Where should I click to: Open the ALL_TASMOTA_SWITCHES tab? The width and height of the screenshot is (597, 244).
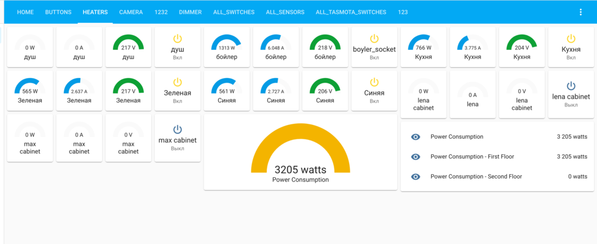[x=350, y=12]
